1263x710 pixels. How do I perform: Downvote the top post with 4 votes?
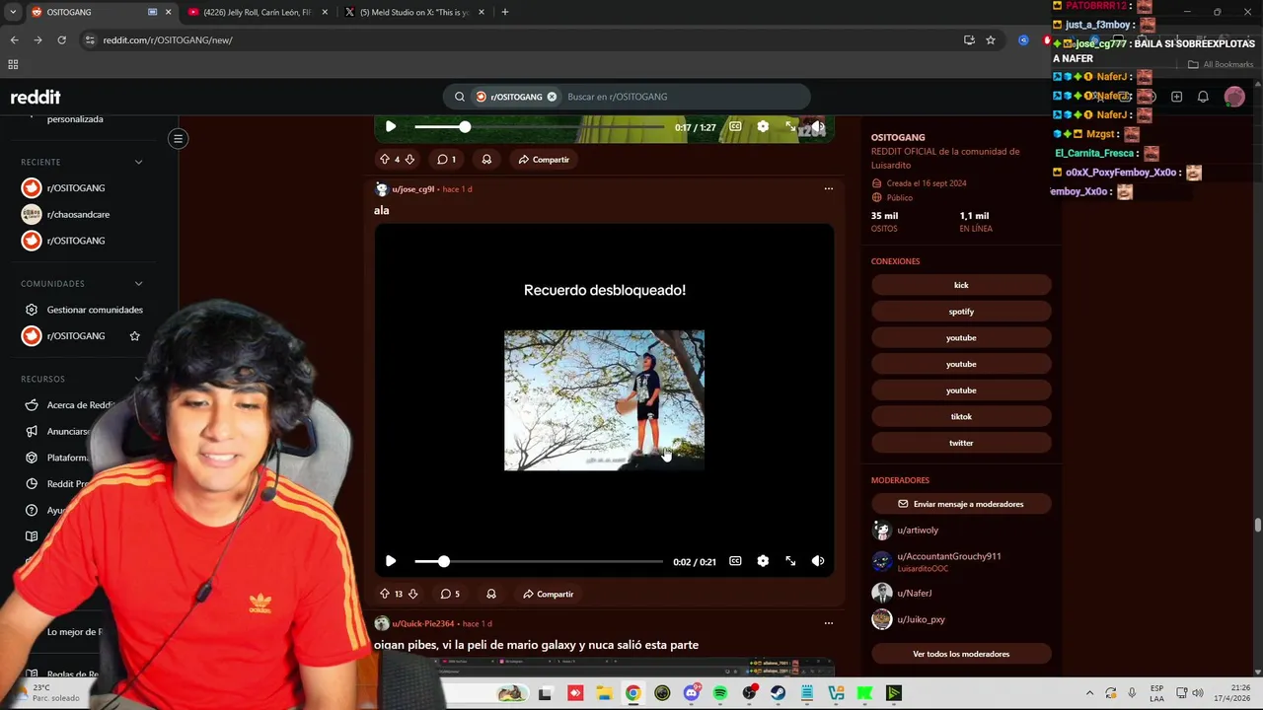pyautogui.click(x=409, y=159)
